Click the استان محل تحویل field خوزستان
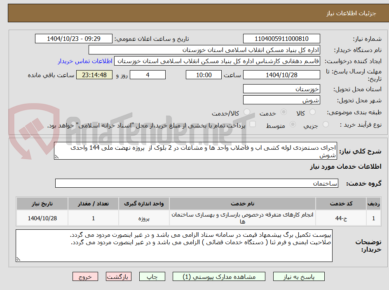389x290 pixels. point(281,89)
